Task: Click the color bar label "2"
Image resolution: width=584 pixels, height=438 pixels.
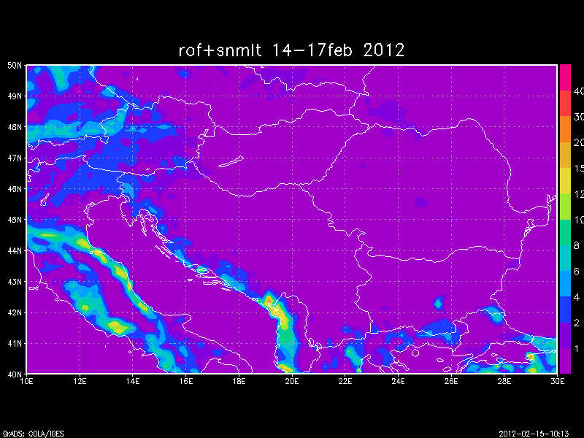Action: [x=577, y=323]
